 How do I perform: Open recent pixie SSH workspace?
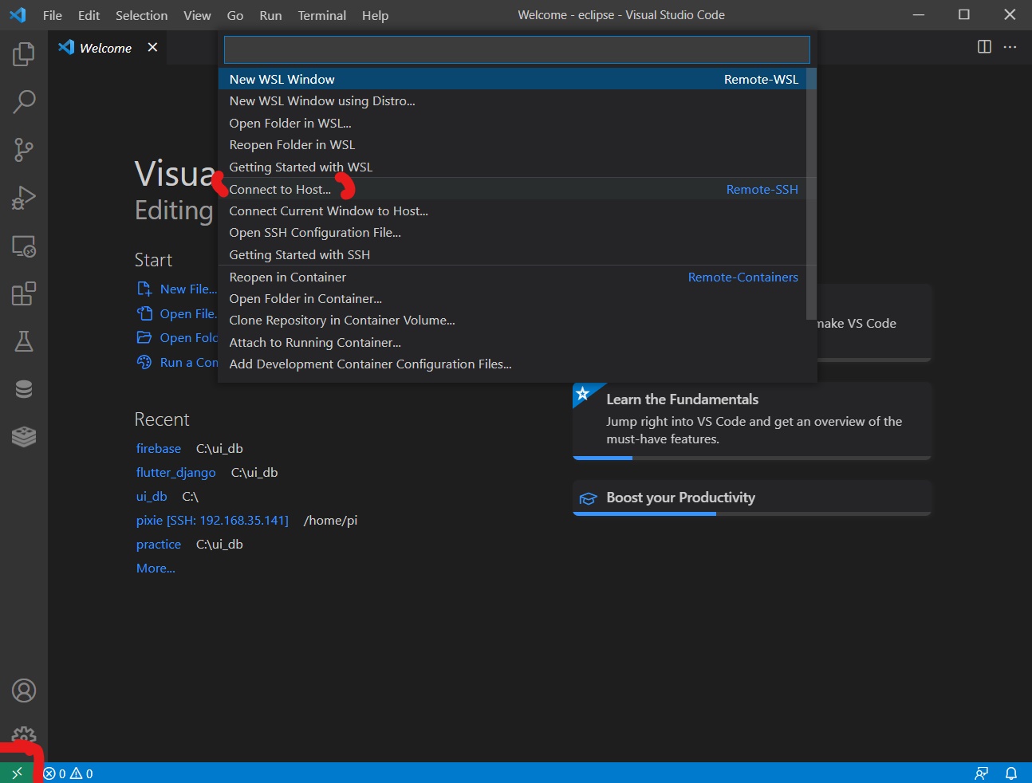click(x=212, y=520)
